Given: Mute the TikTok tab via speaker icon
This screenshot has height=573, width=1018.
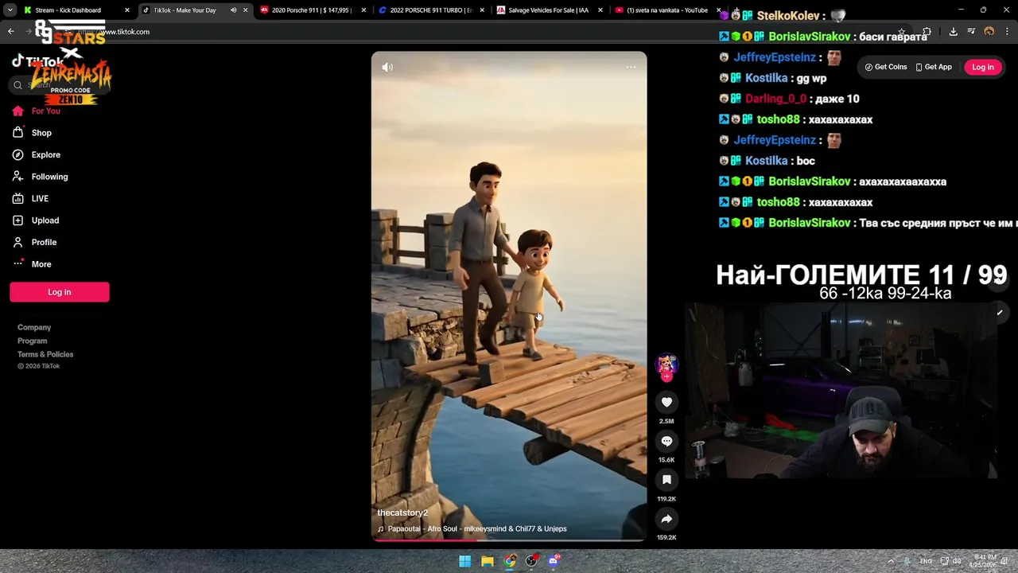Looking at the screenshot, I should (233, 10).
